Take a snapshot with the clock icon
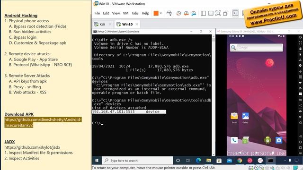 click(179, 13)
